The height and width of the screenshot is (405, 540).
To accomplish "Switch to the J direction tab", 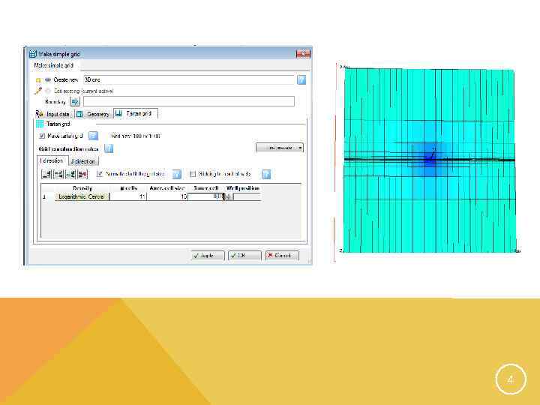I will pyautogui.click(x=84, y=161).
